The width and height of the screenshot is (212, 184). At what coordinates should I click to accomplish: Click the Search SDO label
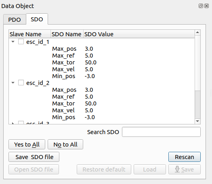[x=103, y=132]
